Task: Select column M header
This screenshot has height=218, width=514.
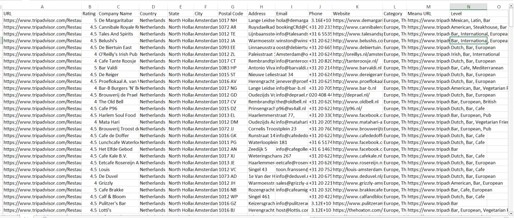Action: tap(428, 6)
